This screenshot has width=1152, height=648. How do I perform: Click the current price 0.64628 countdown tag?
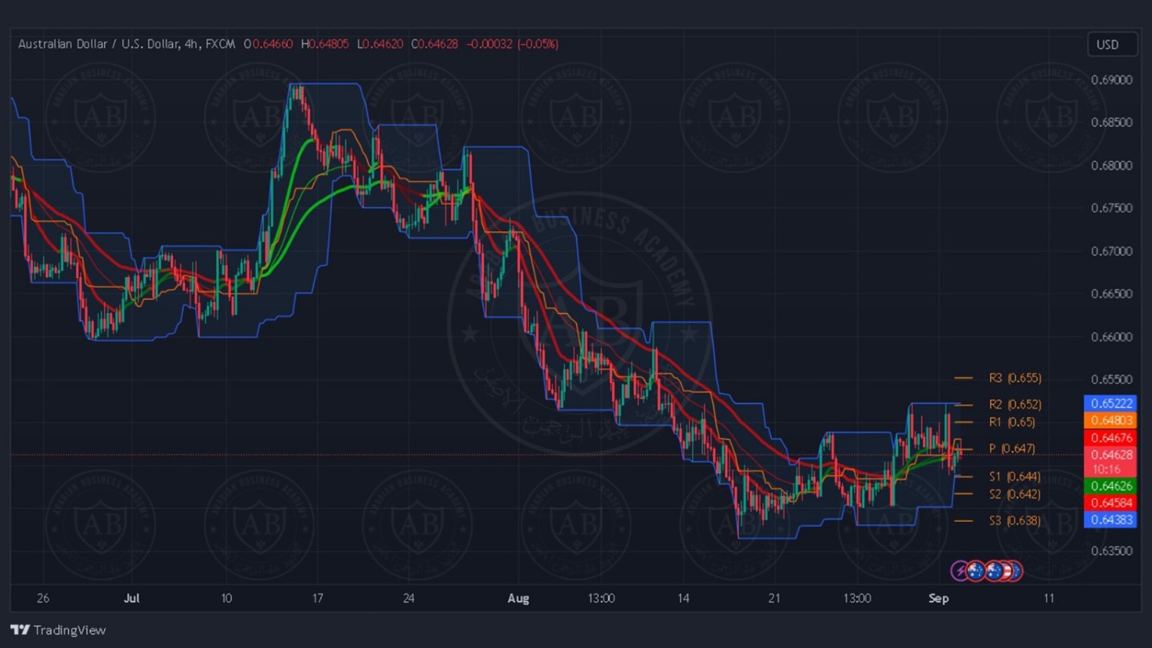tap(1111, 461)
